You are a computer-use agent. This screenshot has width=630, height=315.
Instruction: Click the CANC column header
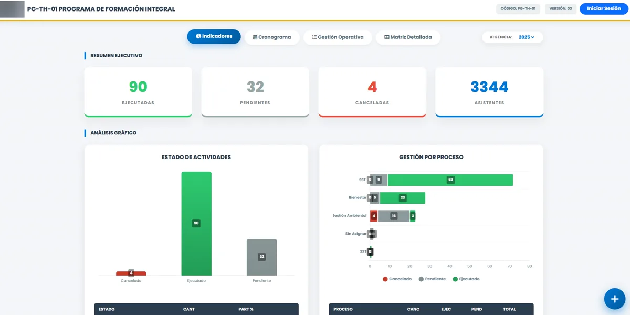(413, 309)
